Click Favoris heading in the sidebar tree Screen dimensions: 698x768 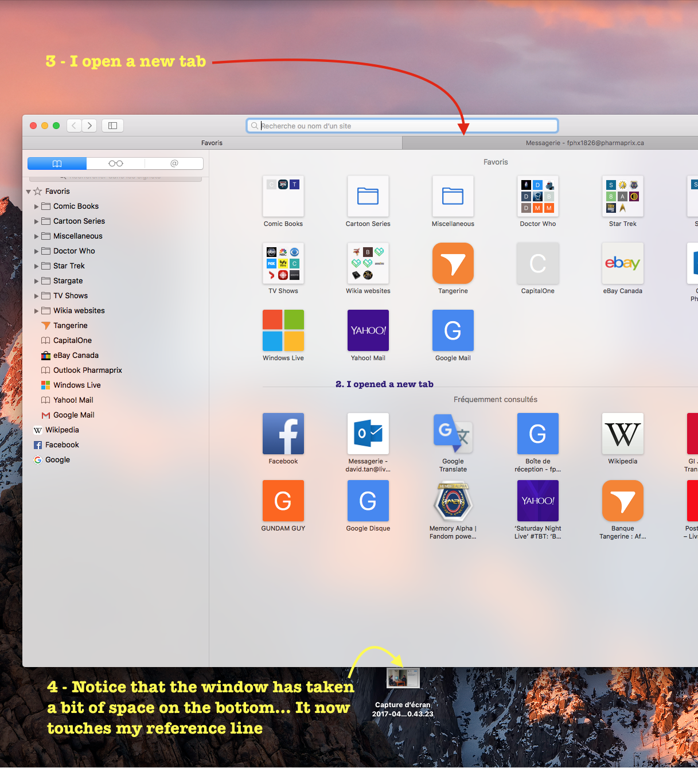57,192
